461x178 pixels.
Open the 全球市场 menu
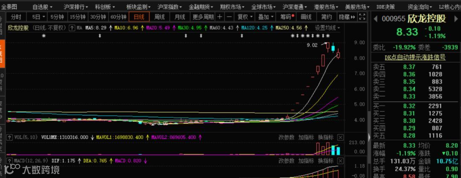[263, 6]
